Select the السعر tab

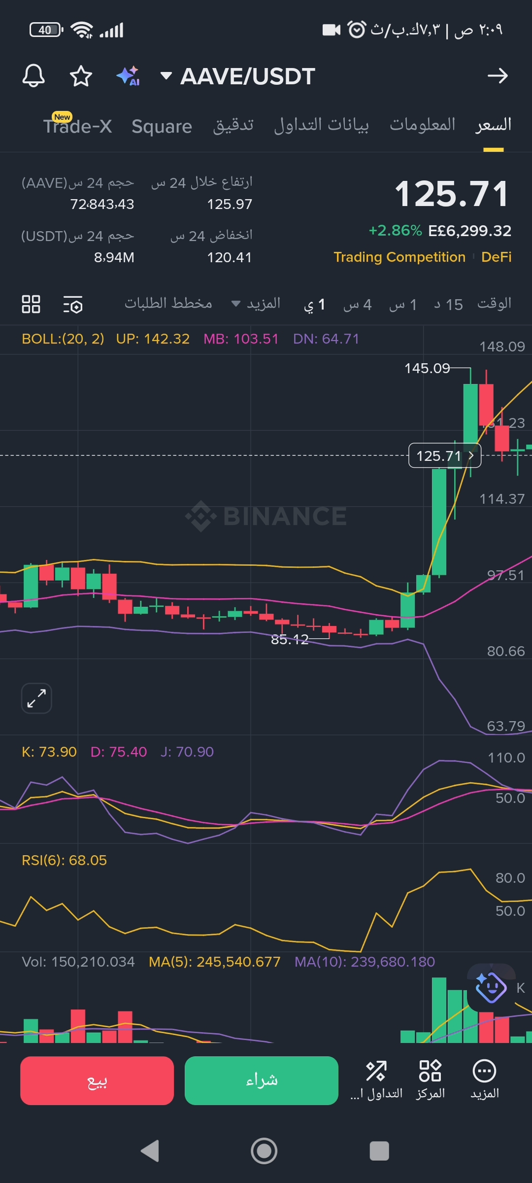pyautogui.click(x=493, y=125)
